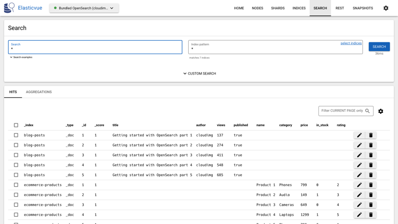The width and height of the screenshot is (398, 224).
Task: Edit the Product 1 document
Action: pyautogui.click(x=359, y=185)
